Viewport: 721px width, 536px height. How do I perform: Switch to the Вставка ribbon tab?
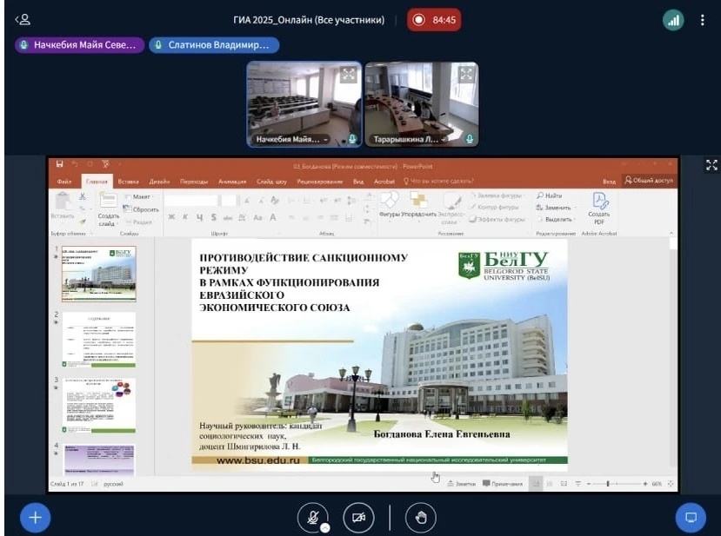[x=129, y=182]
